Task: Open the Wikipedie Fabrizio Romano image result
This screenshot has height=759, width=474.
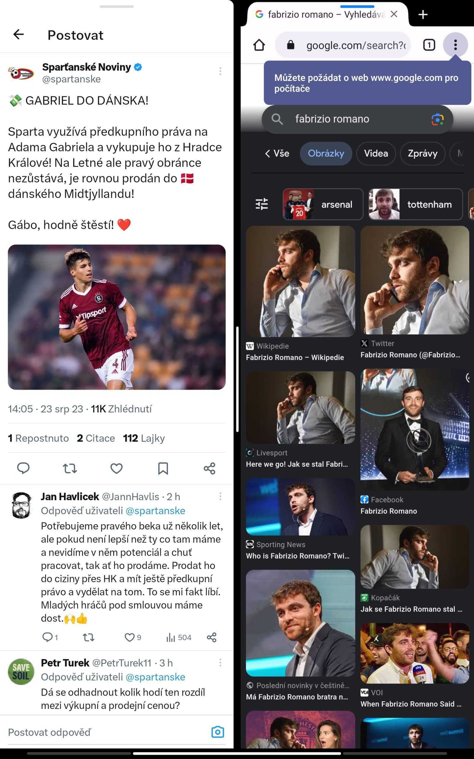Action: coord(300,281)
